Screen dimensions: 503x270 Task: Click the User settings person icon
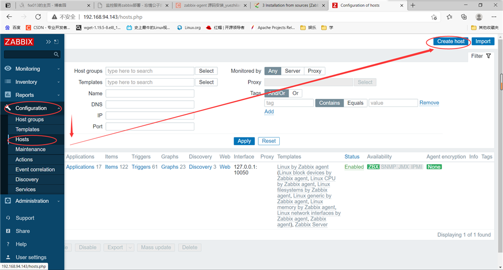8,257
